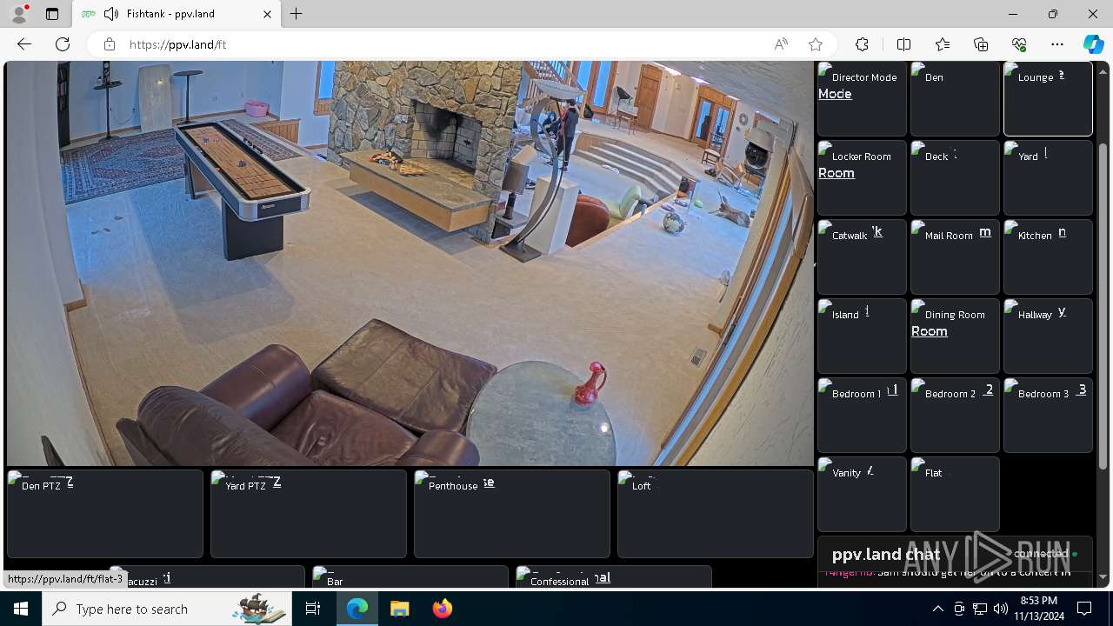Switch to the Bedroom 3 camera
The image size is (1113, 626).
(1048, 415)
